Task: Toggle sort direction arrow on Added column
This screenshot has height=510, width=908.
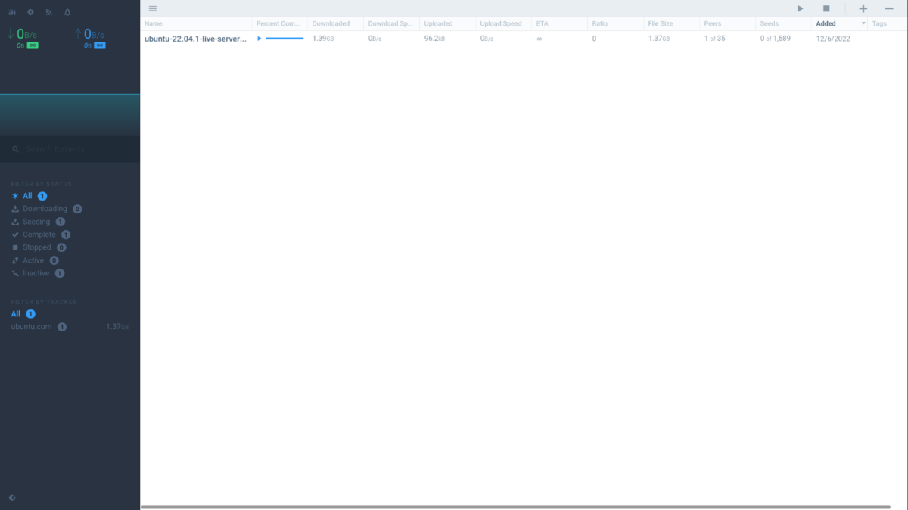Action: pos(863,23)
